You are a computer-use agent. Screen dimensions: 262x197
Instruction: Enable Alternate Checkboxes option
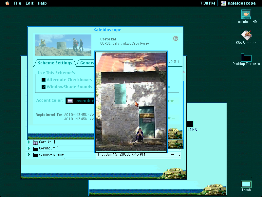pos(44,80)
